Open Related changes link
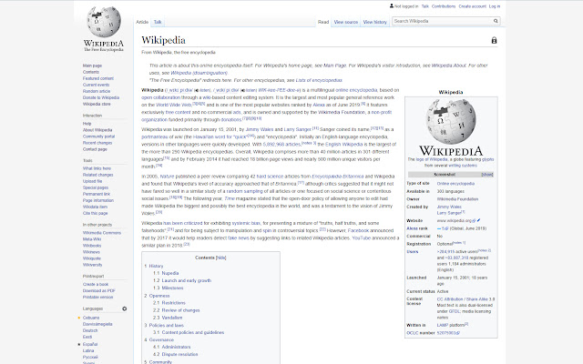This screenshot has width=583, height=364. click(x=97, y=175)
